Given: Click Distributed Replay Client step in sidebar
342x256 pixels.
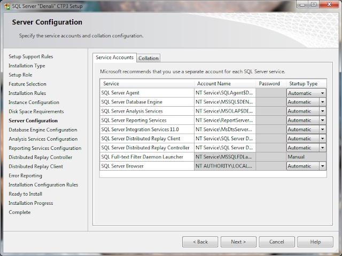Looking at the screenshot, I should coord(36,166).
